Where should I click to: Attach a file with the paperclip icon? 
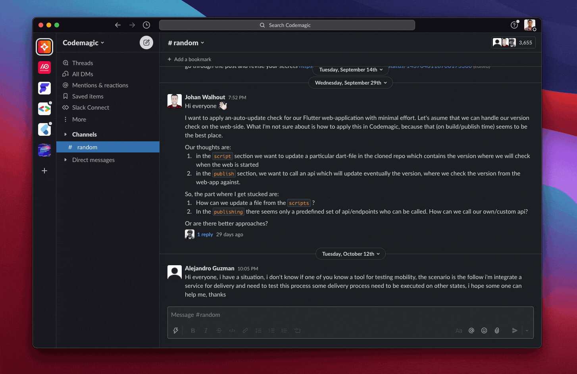pyautogui.click(x=497, y=330)
